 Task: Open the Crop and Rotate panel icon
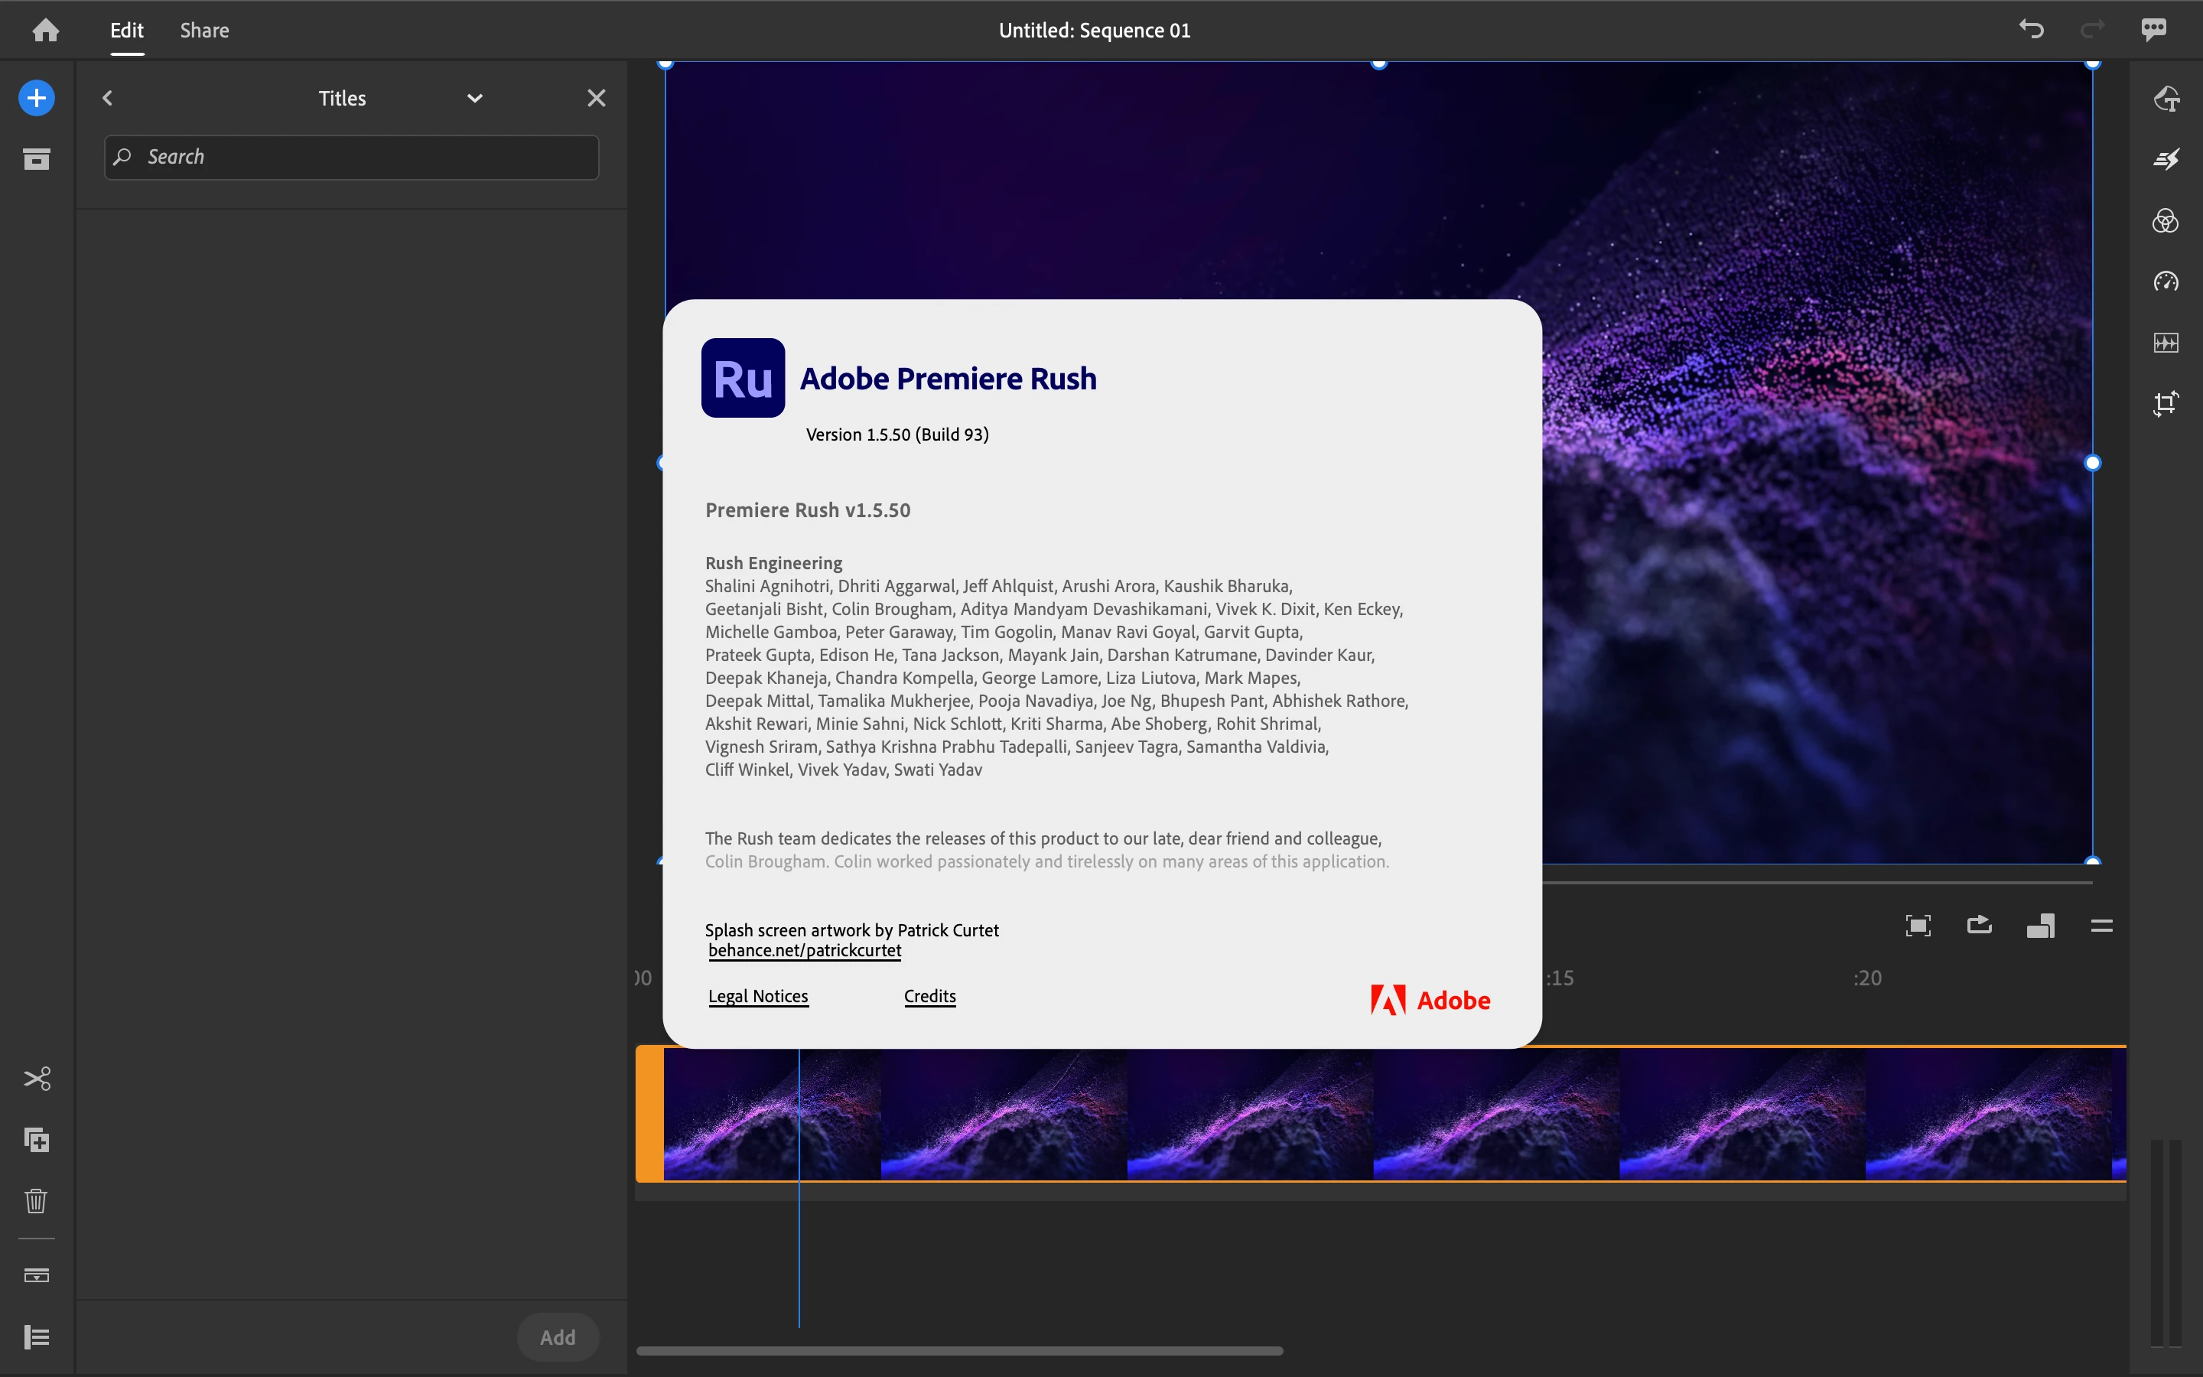pos(2166,403)
